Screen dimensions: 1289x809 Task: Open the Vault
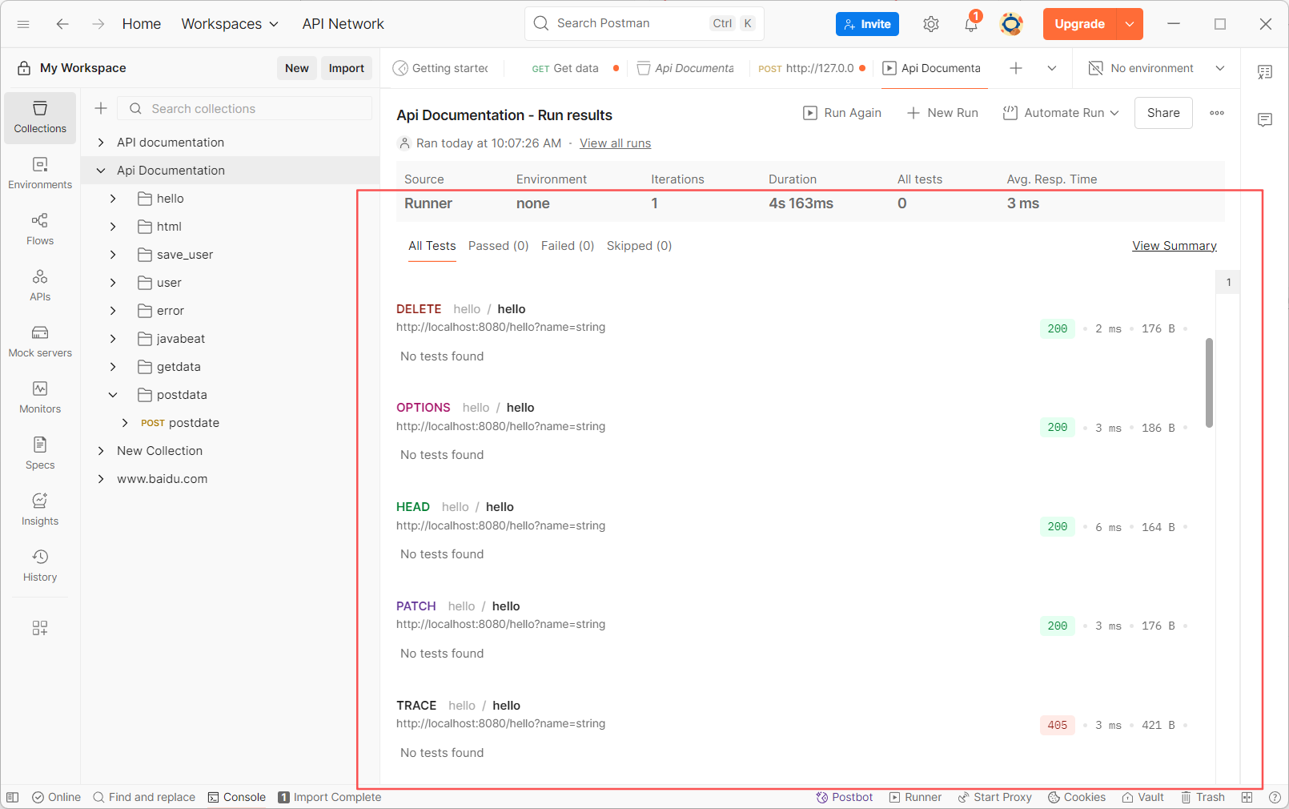1142,797
